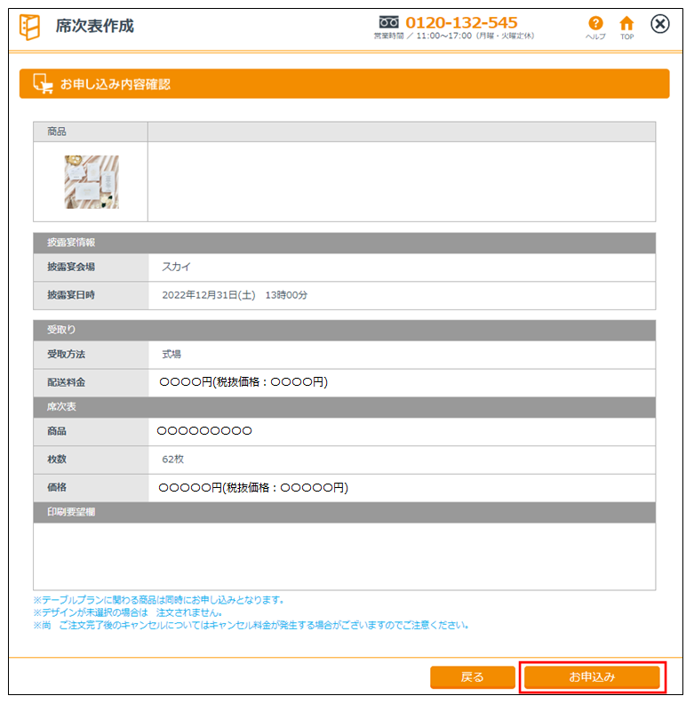Screen dimensions: 694x704
Task: Click the reception venue value スカイ
Action: (x=176, y=267)
